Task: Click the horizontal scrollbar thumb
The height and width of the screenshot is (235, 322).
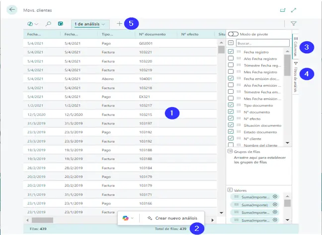Action: click(x=42, y=220)
